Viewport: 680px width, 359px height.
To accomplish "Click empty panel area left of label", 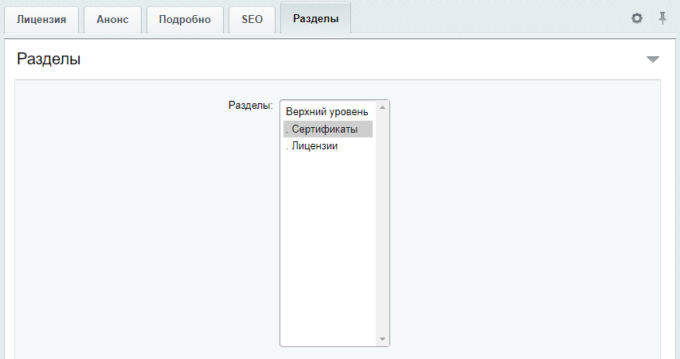I will 121,216.
